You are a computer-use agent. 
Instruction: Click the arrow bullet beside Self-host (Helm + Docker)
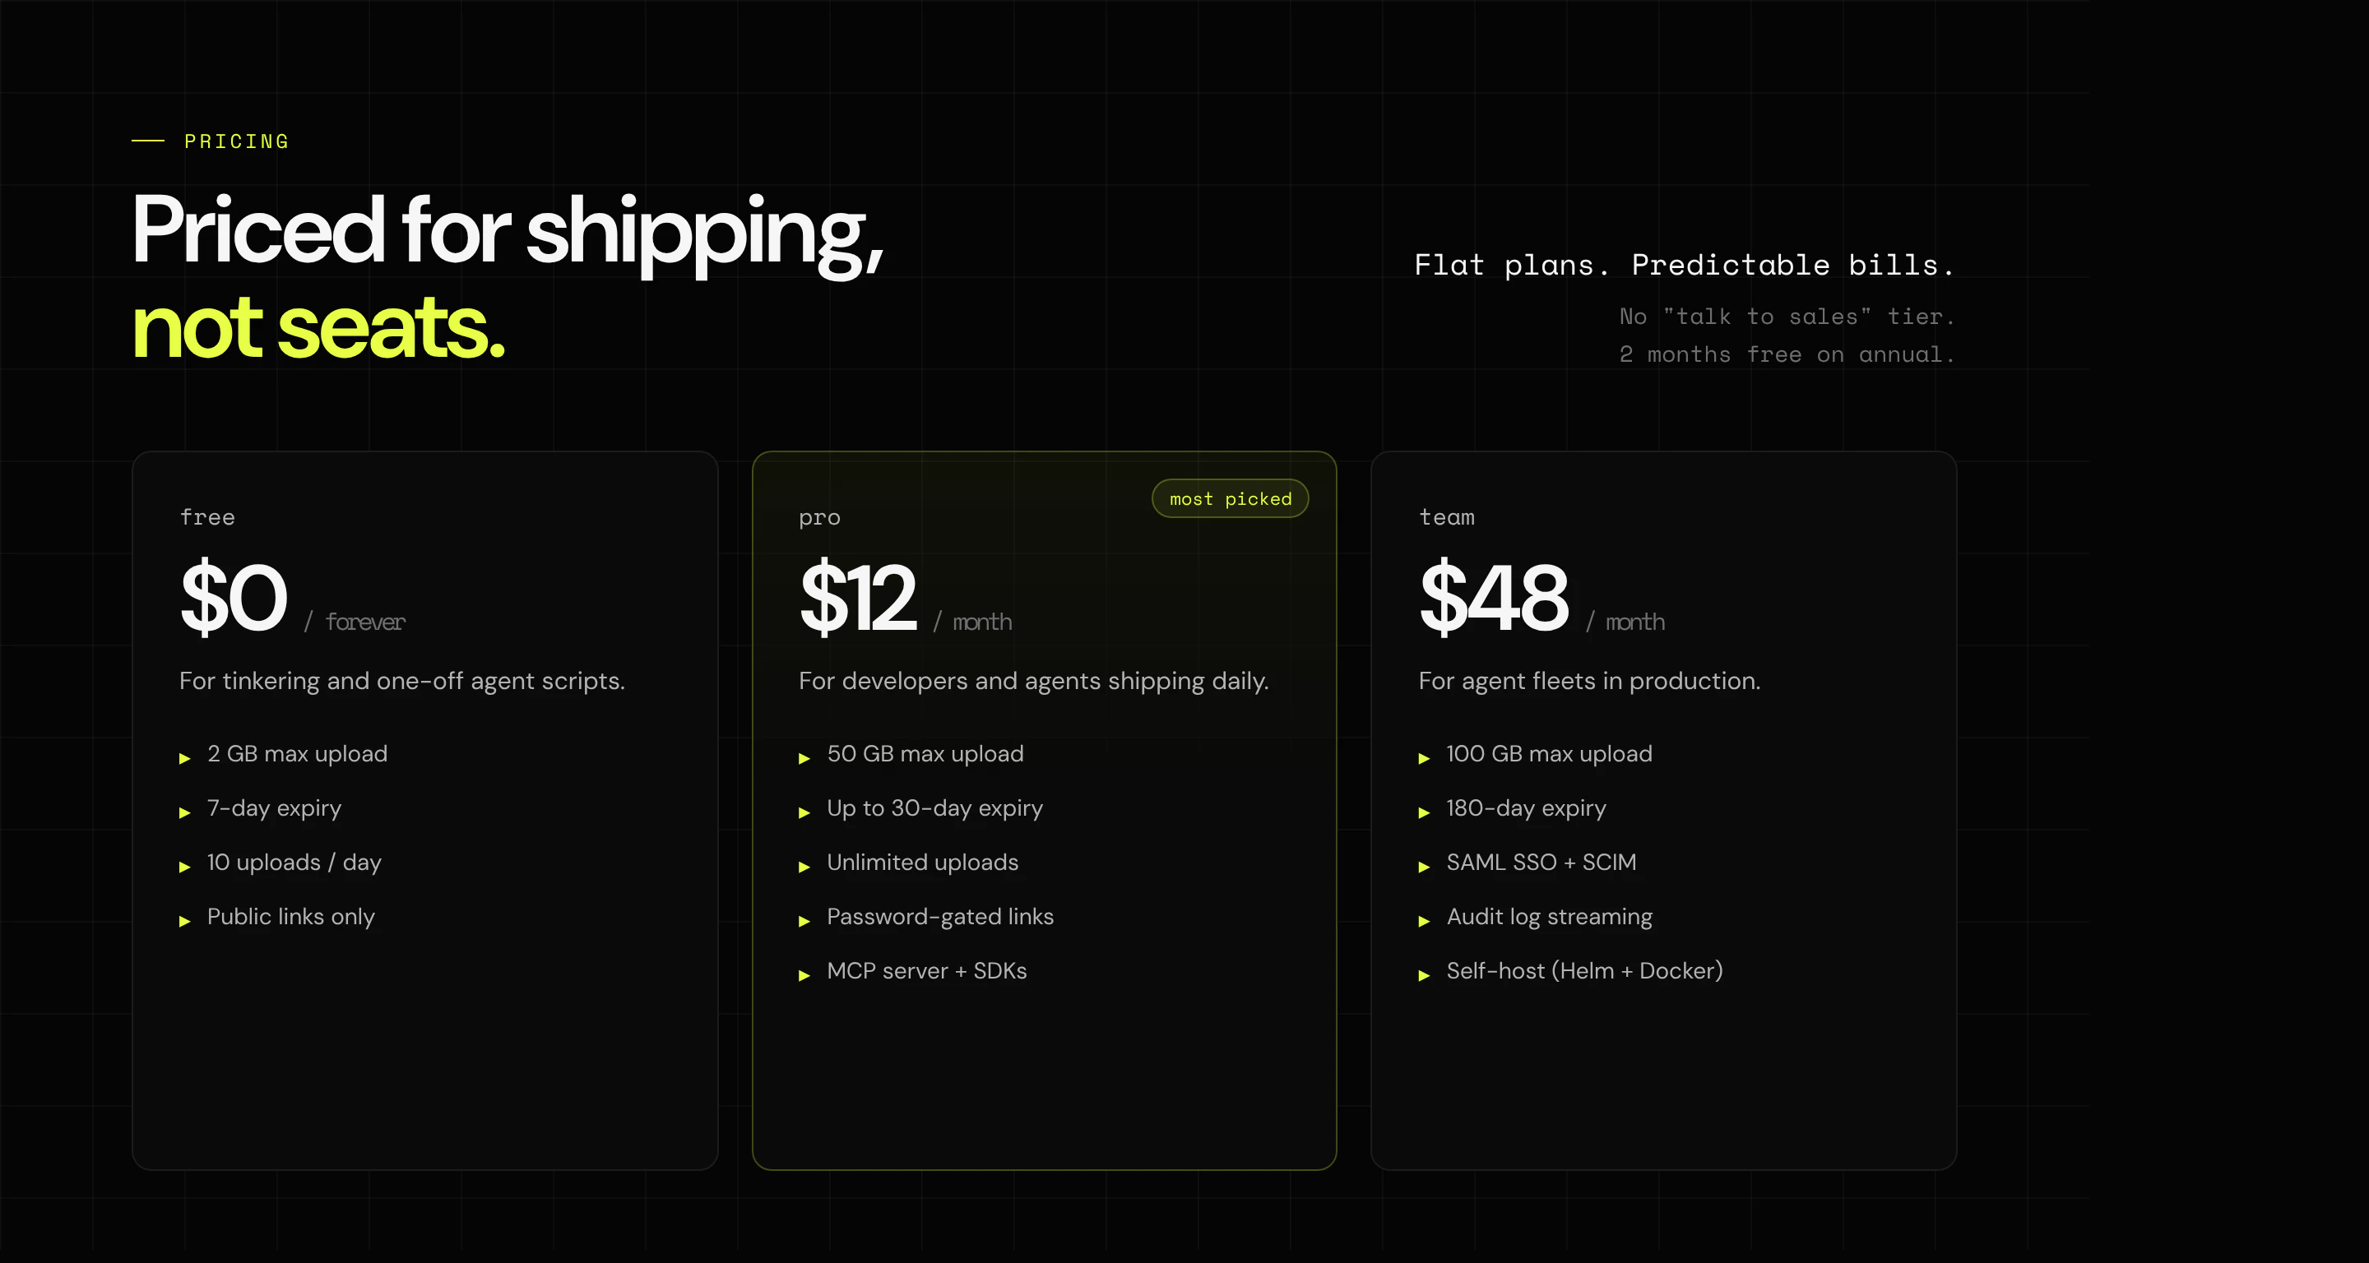[1425, 975]
